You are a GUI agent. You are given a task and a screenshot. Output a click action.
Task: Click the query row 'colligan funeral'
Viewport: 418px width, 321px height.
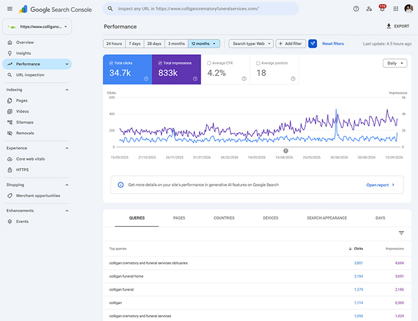(257, 289)
